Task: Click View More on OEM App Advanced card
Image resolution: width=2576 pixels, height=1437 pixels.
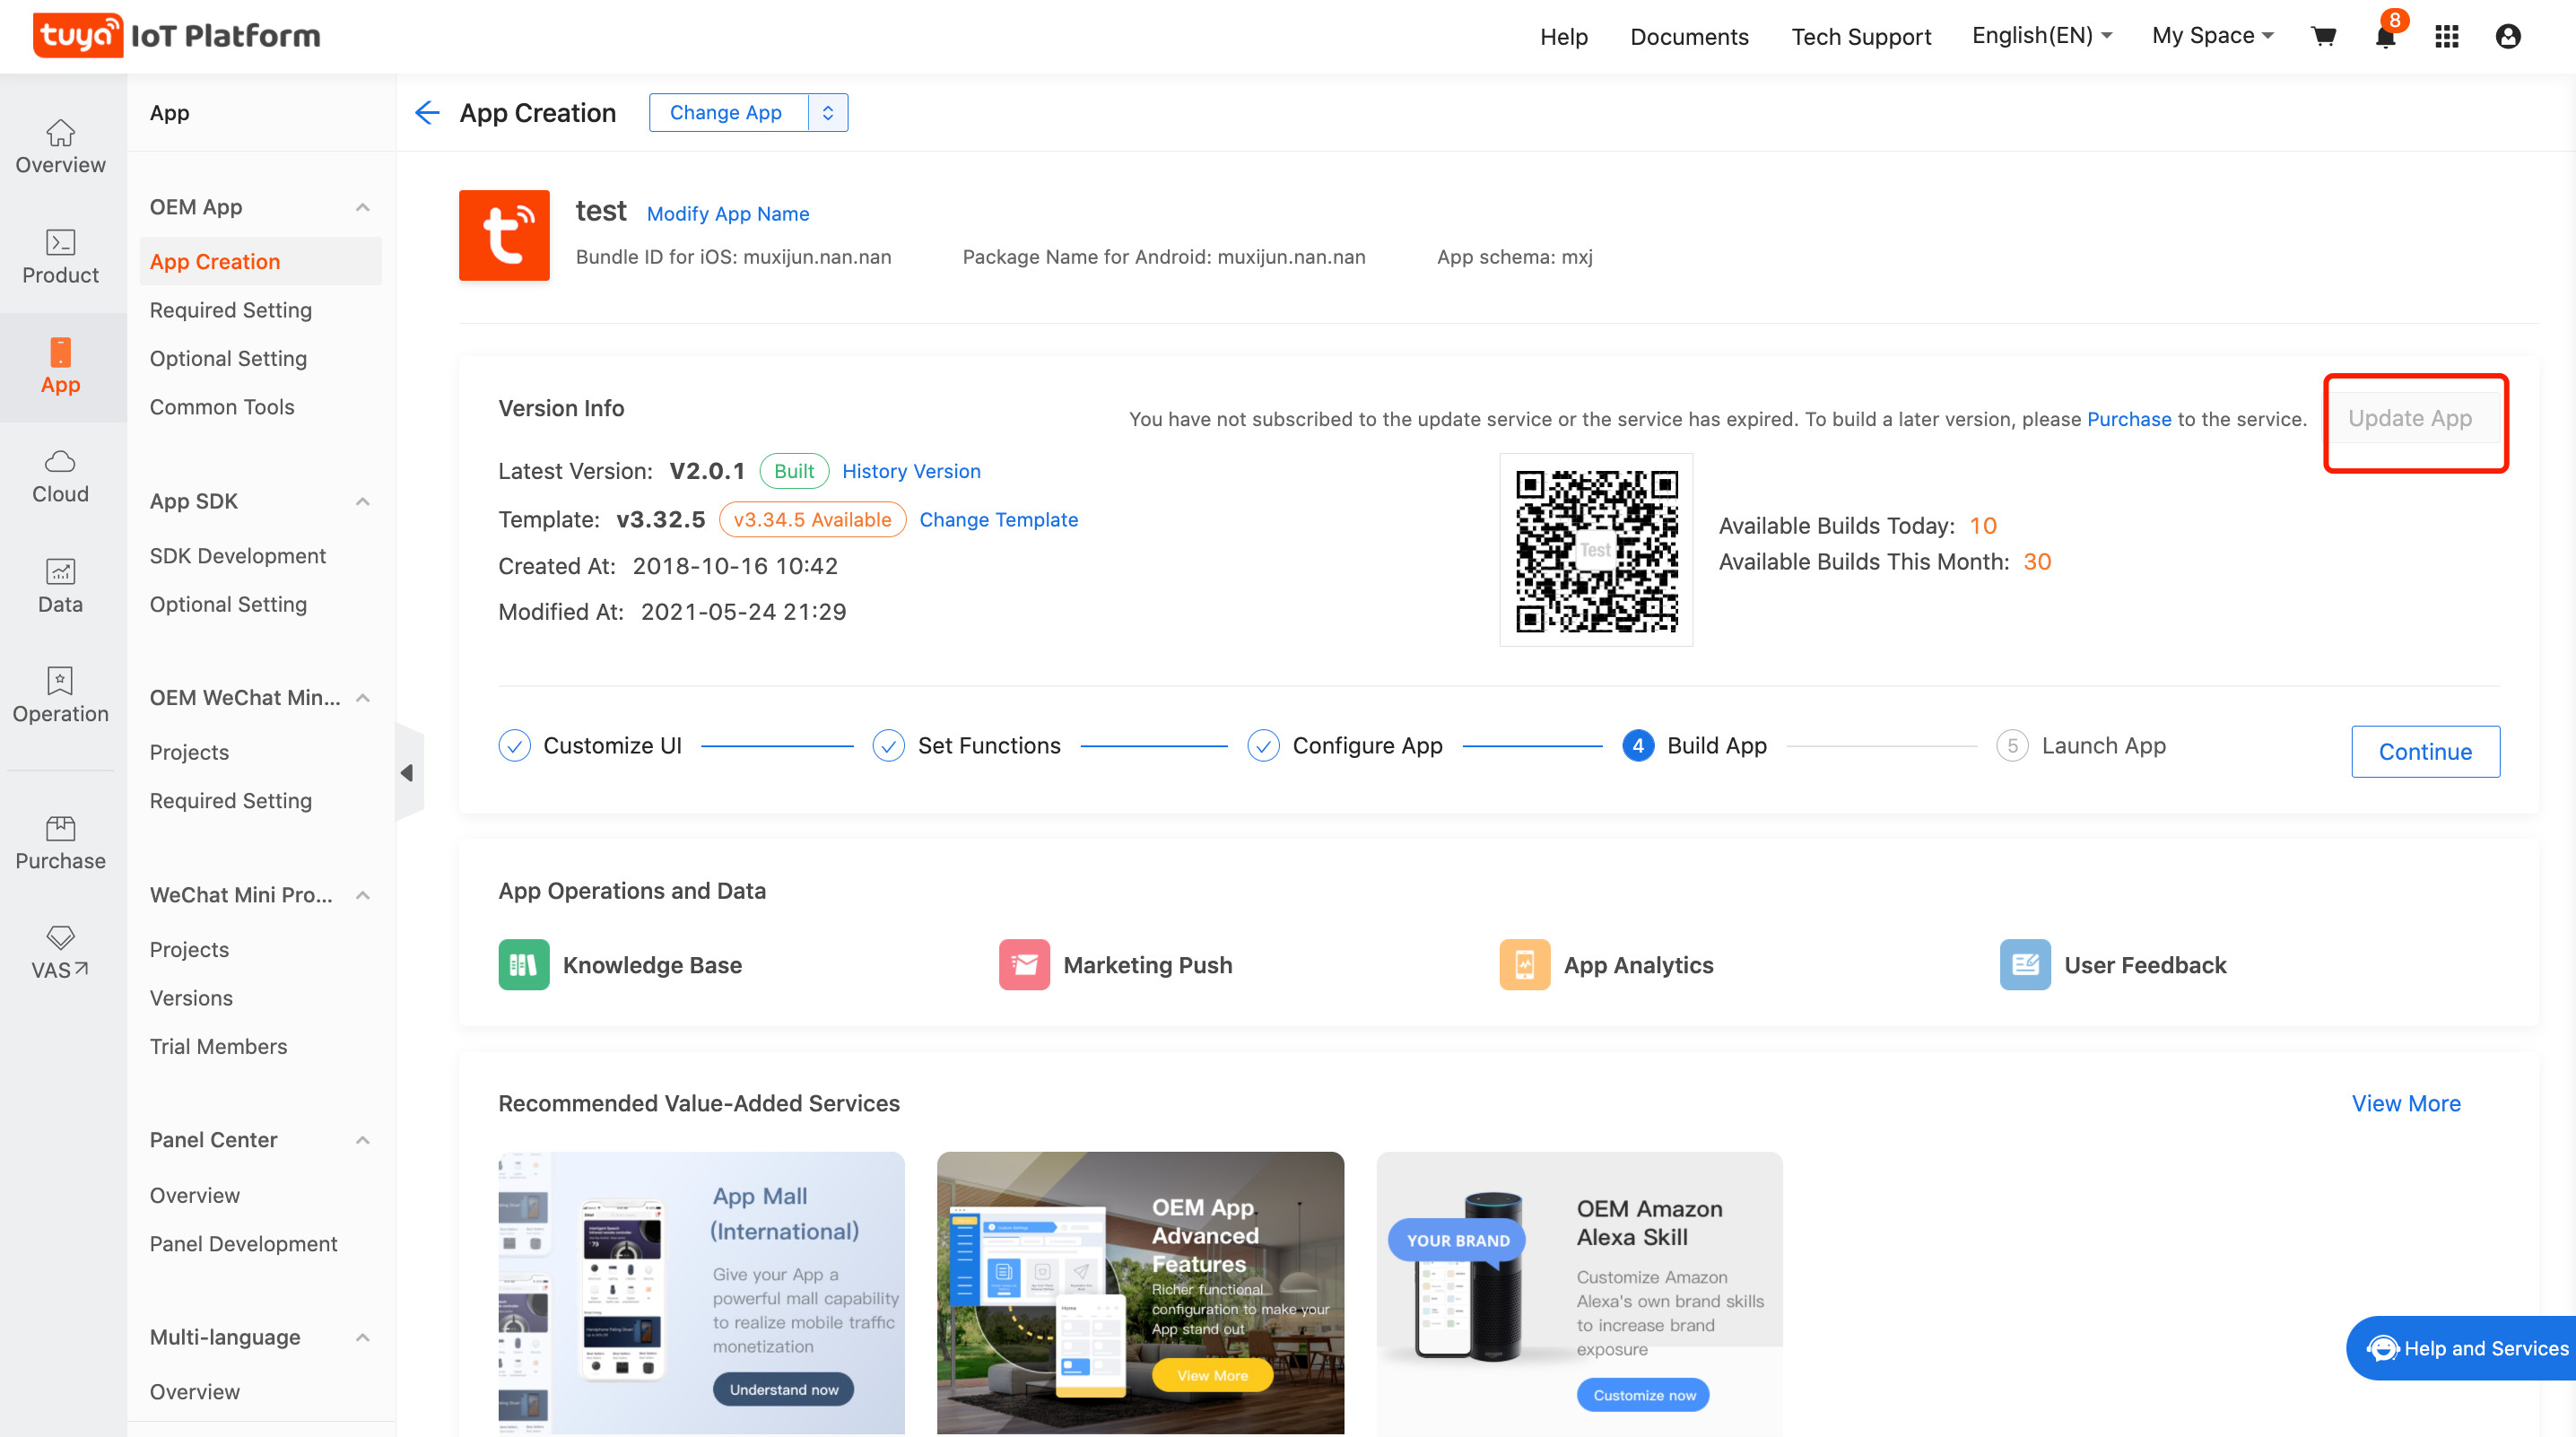Action: point(1212,1375)
